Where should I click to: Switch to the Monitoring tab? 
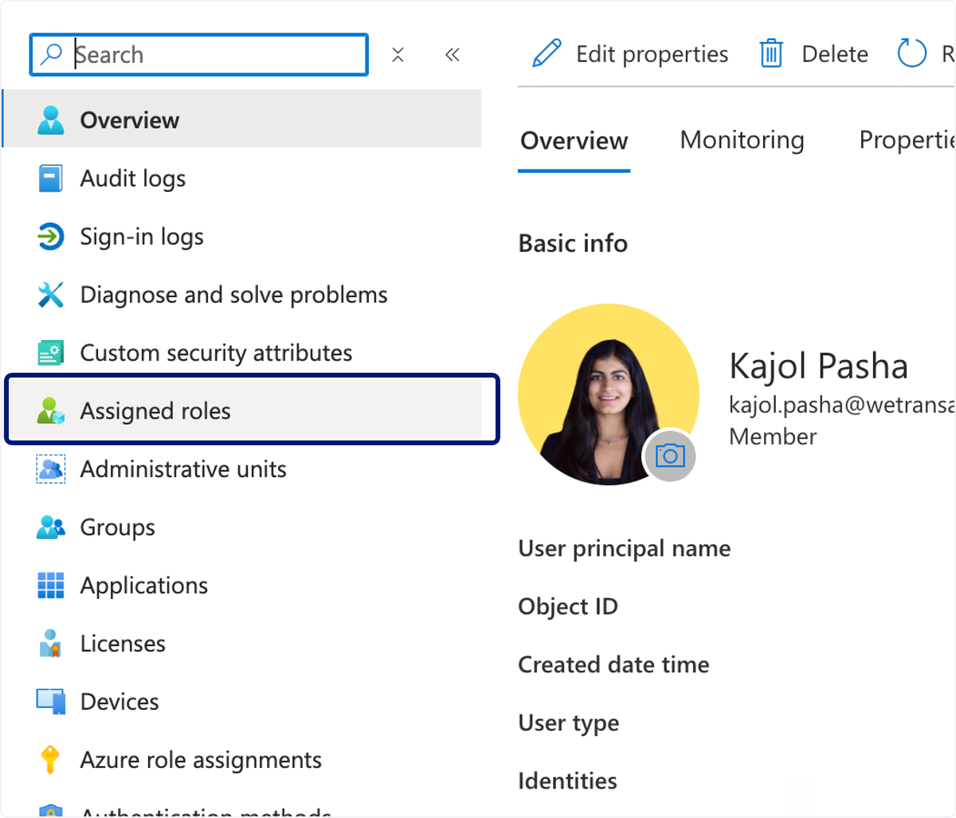[x=742, y=140]
